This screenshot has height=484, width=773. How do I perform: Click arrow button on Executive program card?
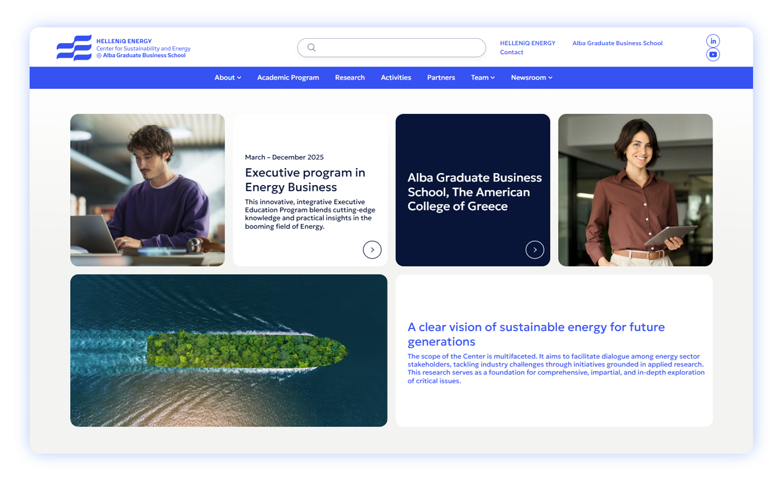[x=372, y=249]
